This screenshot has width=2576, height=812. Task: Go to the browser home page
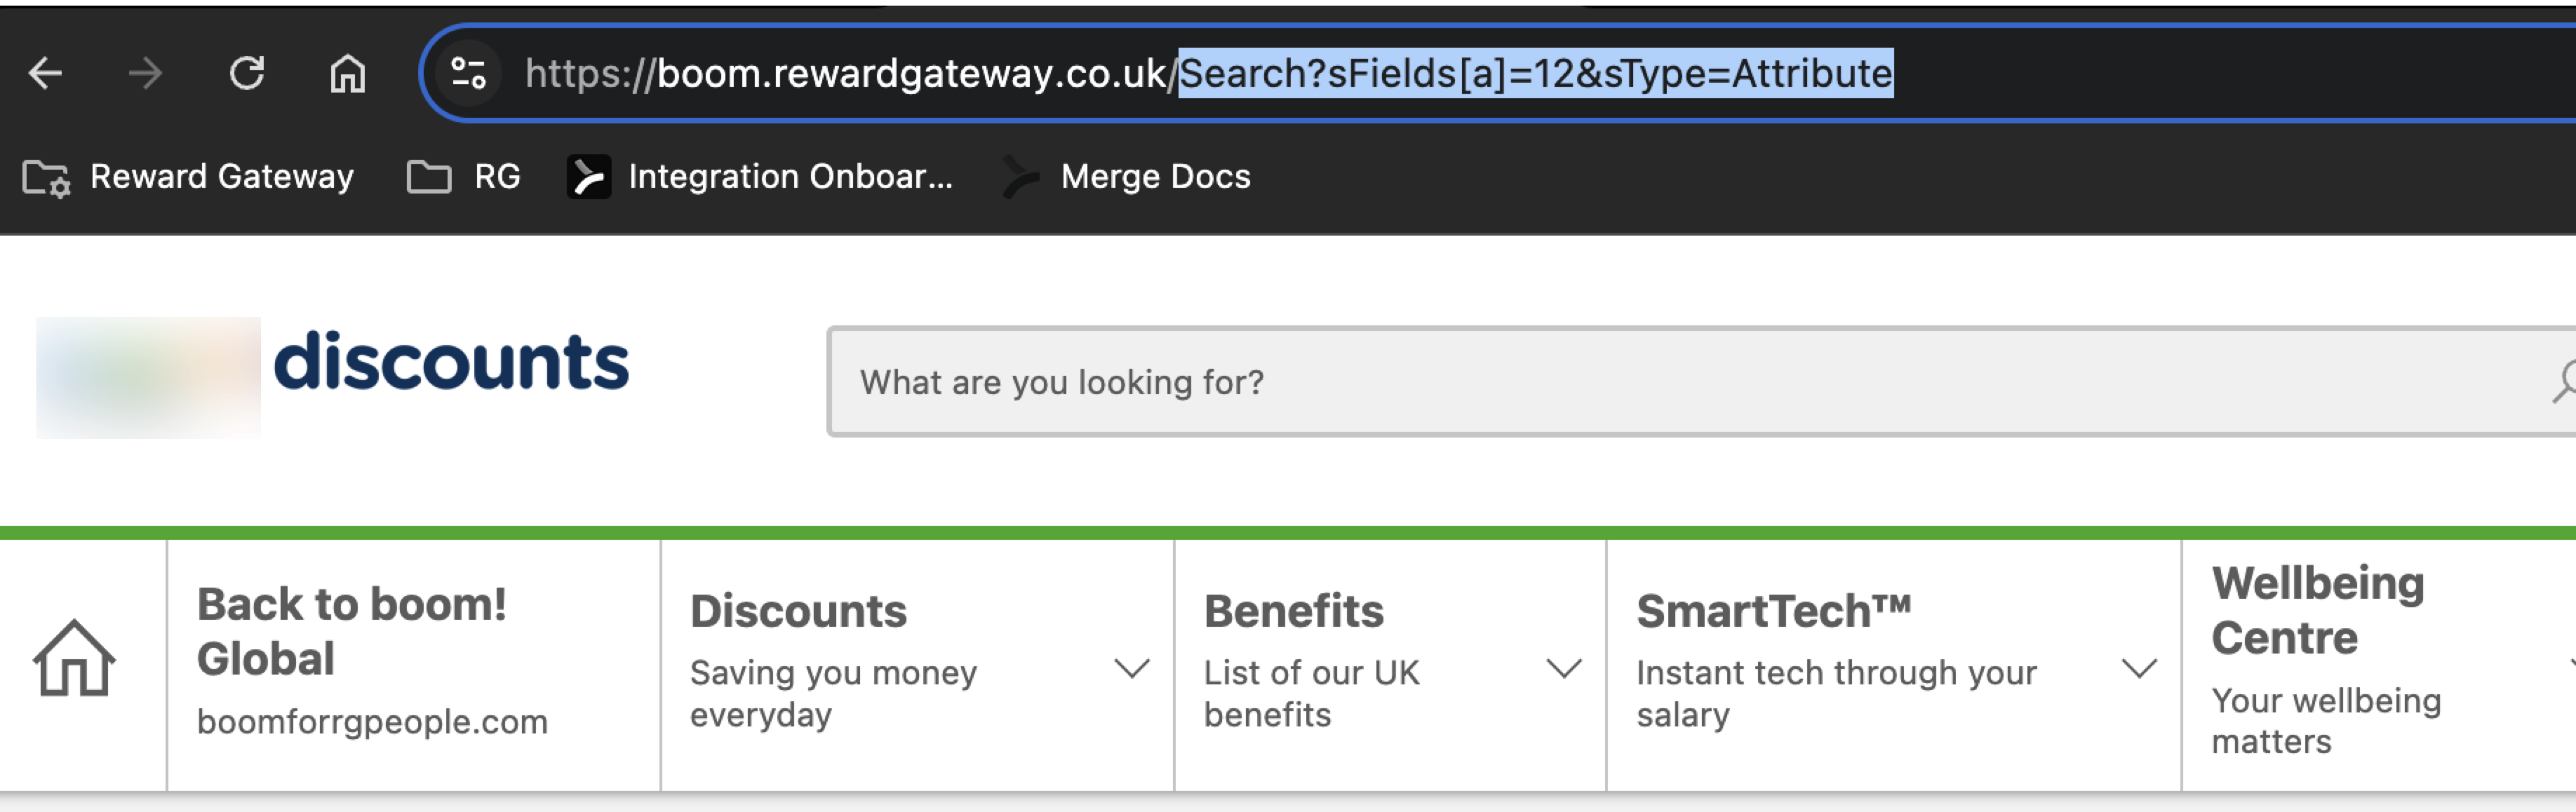point(347,73)
